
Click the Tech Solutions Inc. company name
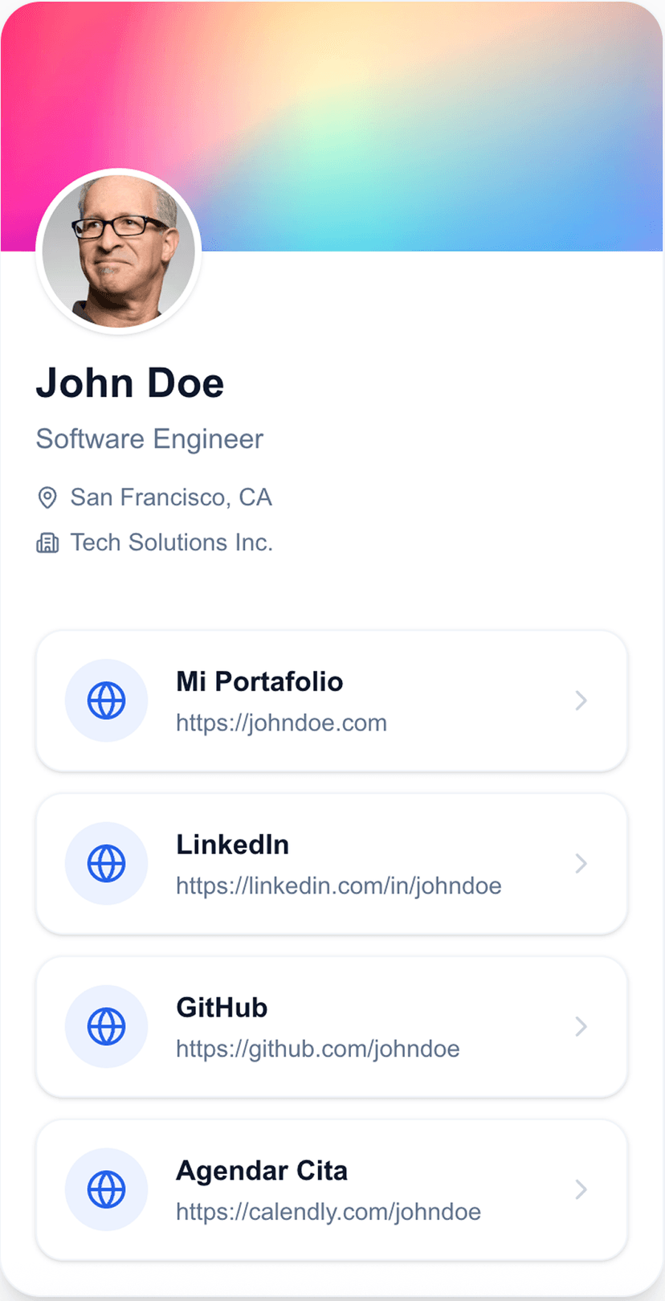tap(171, 542)
